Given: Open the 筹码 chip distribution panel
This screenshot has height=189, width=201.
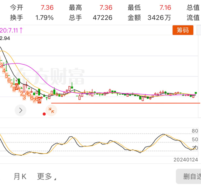Looking at the screenshot, I should (x=183, y=30).
